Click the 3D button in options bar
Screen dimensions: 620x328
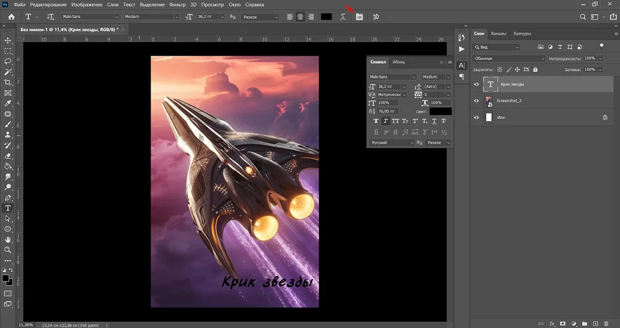pyautogui.click(x=376, y=17)
